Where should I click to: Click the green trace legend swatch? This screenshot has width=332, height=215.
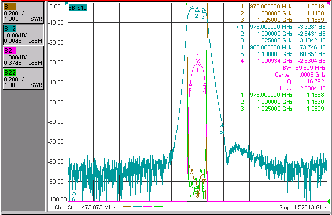[158, 207]
